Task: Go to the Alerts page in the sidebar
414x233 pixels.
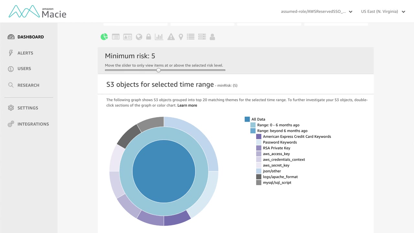Action: [x=25, y=53]
